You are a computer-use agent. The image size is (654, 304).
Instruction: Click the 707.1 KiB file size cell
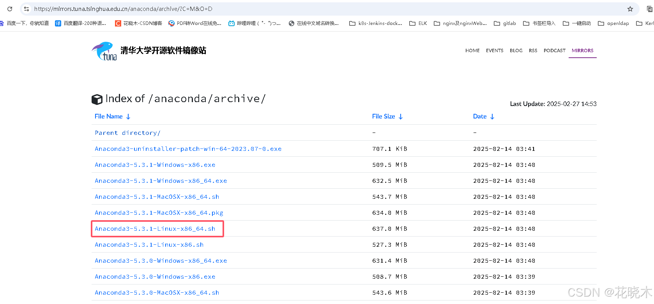pos(390,149)
